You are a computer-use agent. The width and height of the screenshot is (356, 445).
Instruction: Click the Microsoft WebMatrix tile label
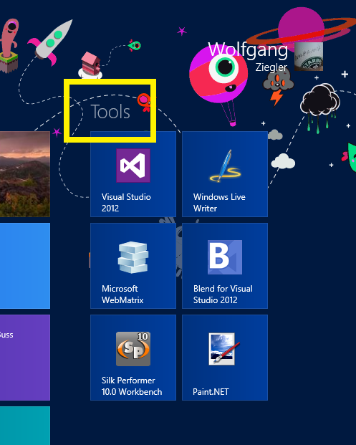pos(122,295)
